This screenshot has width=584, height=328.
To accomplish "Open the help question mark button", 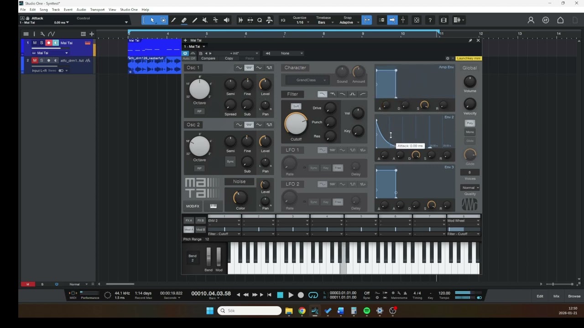I will (430, 20).
